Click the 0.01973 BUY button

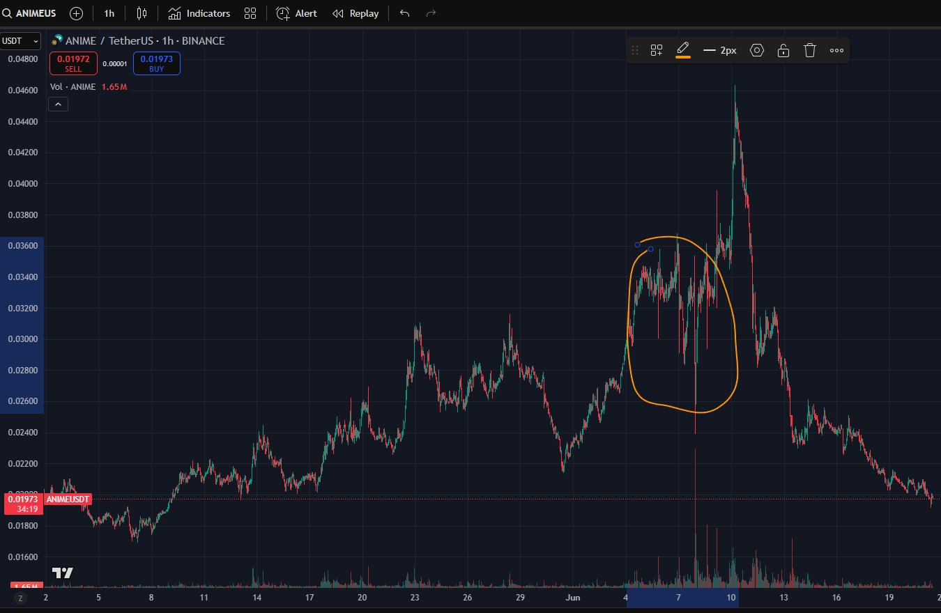[157, 64]
